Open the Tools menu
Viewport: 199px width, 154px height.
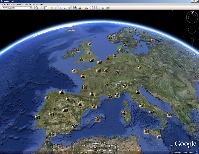(x=26, y=4)
